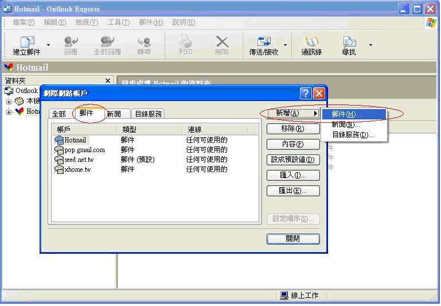
Task: Select the seed.net.tw account row
Action: coord(155,160)
